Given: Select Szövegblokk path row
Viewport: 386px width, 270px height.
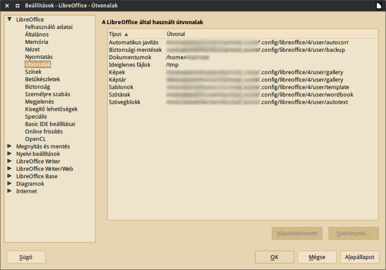Looking at the screenshot, I should pos(243,102).
